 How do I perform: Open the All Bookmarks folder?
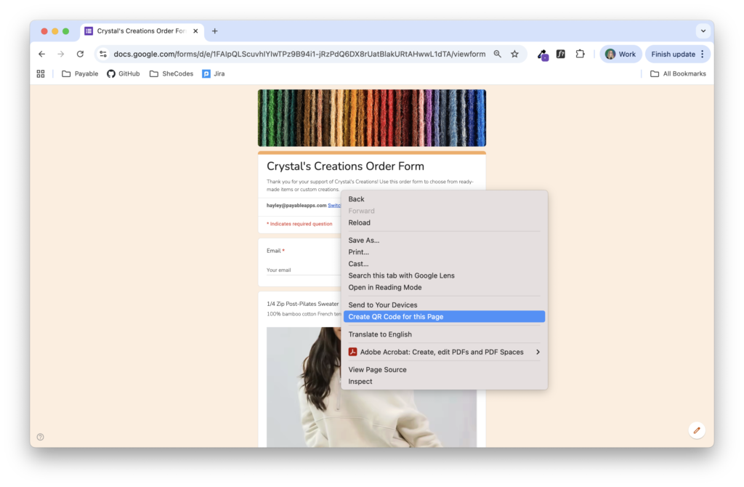click(x=678, y=73)
